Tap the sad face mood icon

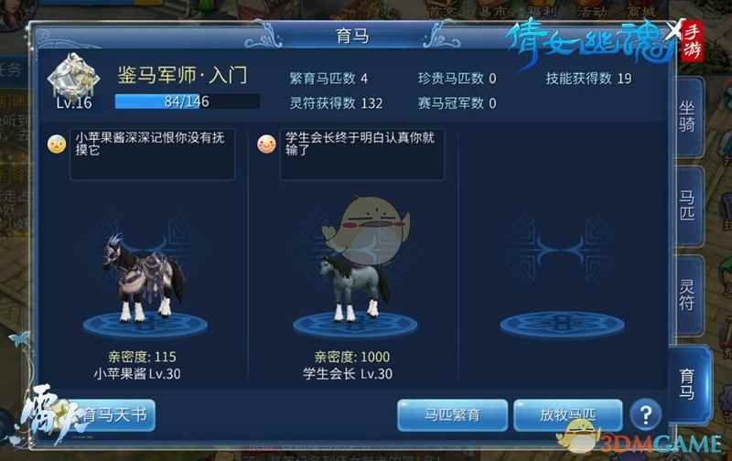pyautogui.click(x=57, y=145)
